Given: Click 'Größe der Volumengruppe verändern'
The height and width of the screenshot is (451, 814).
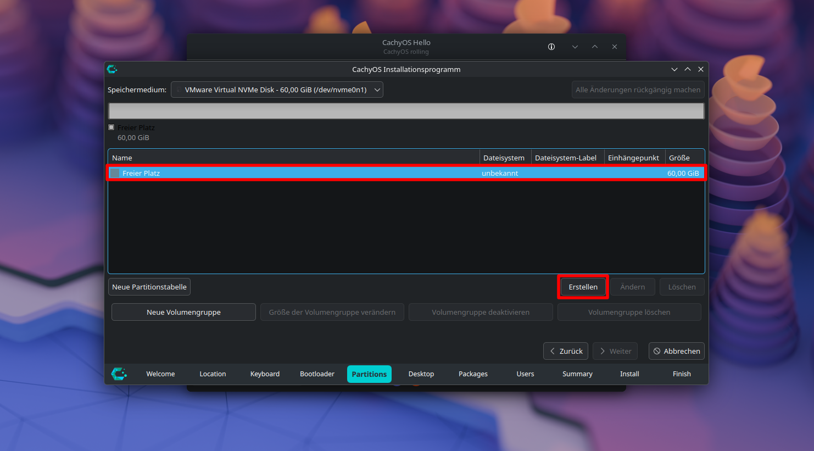Looking at the screenshot, I should pos(332,312).
